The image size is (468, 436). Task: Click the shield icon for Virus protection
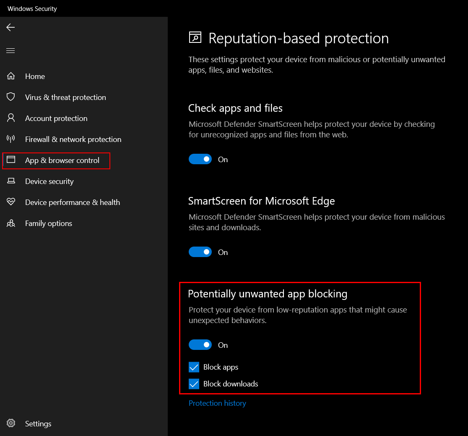pyautogui.click(x=11, y=97)
